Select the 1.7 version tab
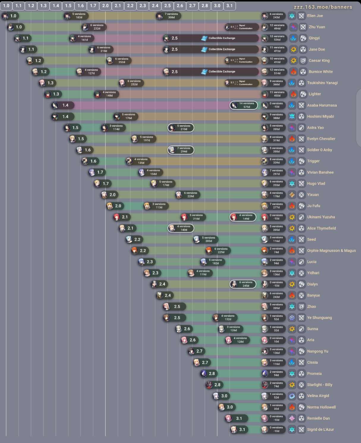The width and height of the screenshot is (361, 443). click(93, 6)
